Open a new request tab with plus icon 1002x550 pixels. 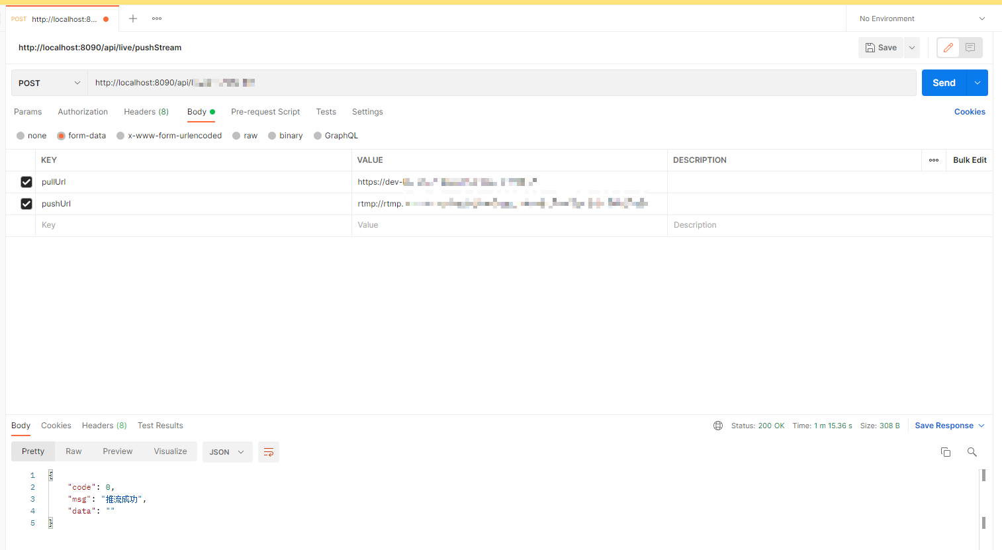133,19
